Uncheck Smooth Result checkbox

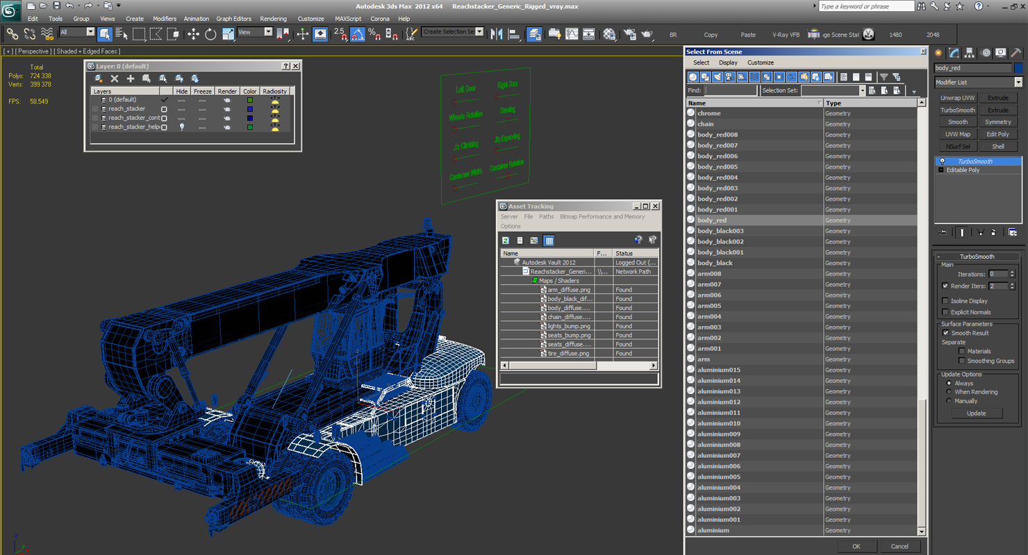945,333
